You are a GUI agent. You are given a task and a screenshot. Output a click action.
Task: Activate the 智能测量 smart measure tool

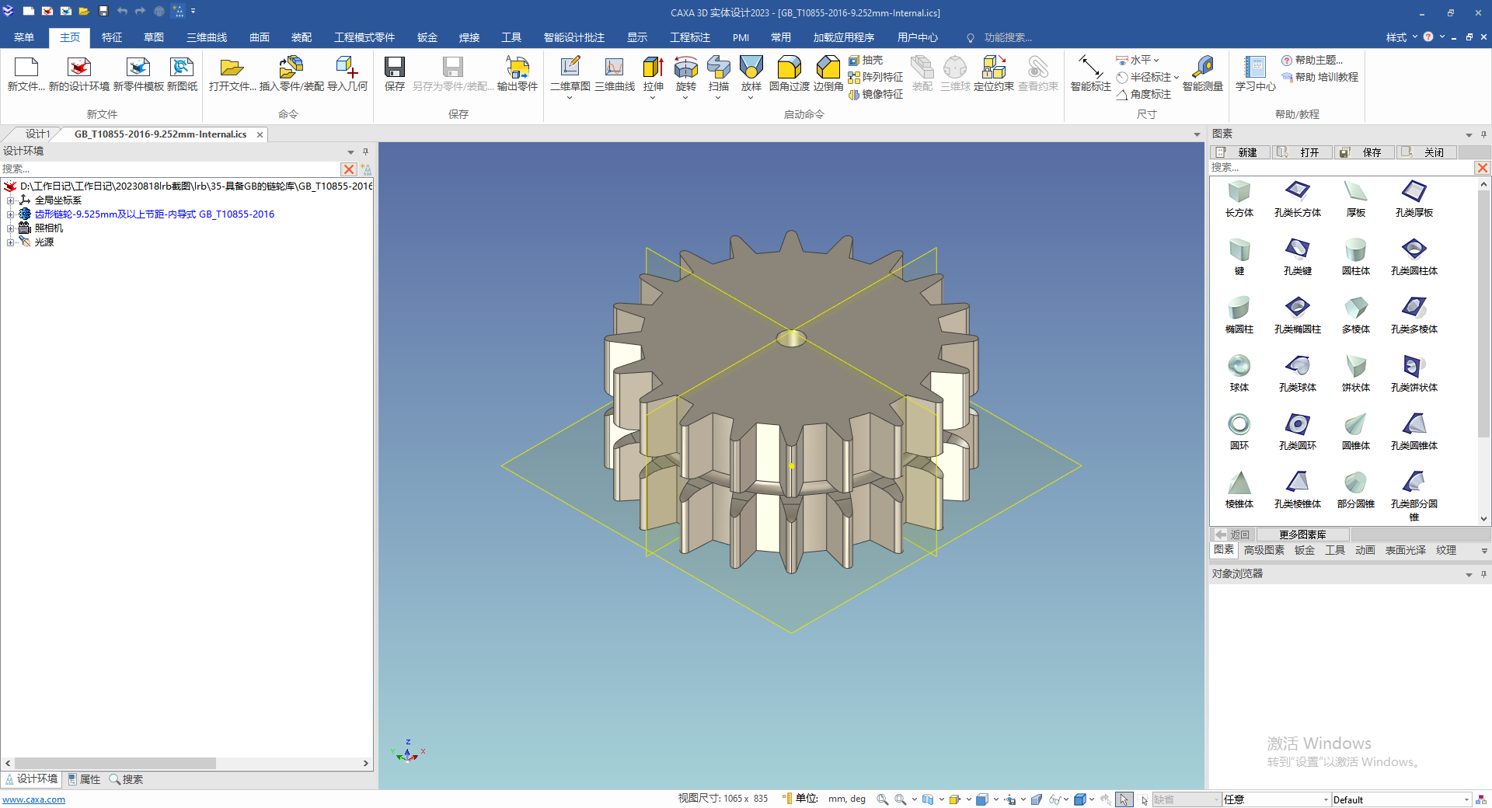pos(1202,70)
